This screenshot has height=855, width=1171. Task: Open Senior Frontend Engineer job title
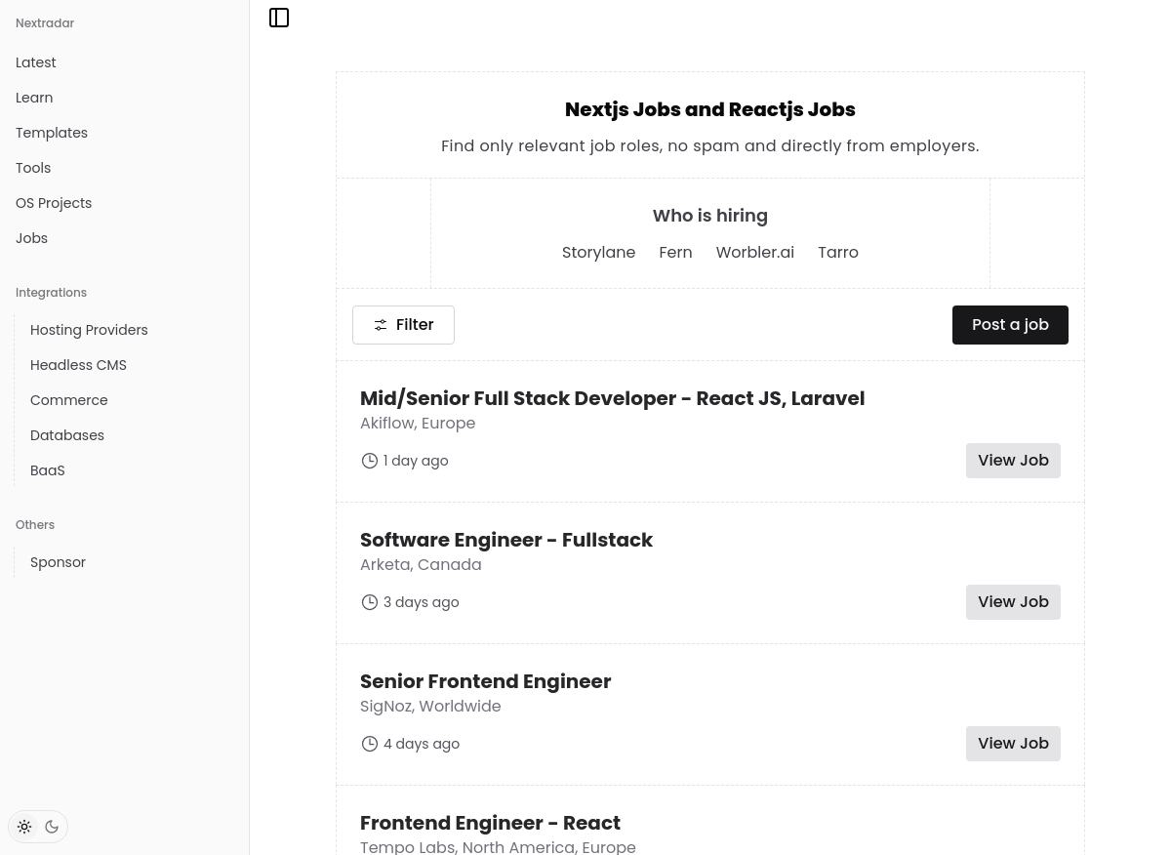click(x=485, y=681)
